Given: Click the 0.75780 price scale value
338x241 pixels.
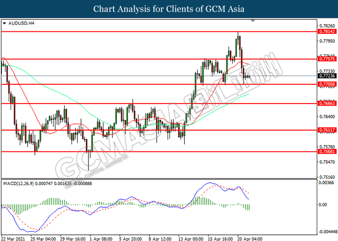Looking at the screenshot, I should click(327, 147).
